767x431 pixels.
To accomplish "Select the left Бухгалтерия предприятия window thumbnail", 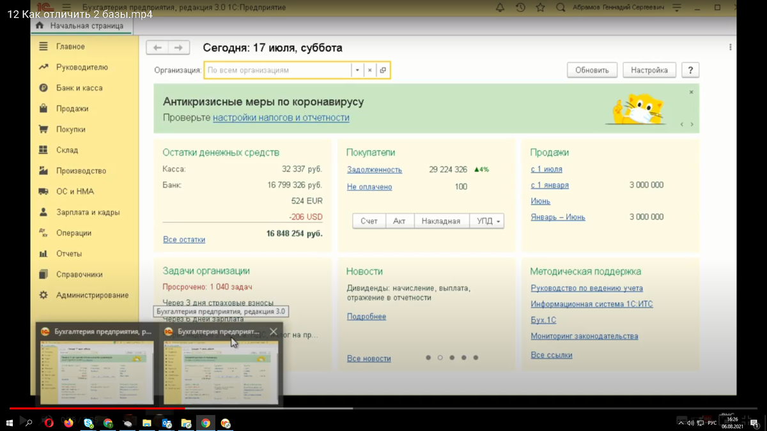I will pos(97,364).
